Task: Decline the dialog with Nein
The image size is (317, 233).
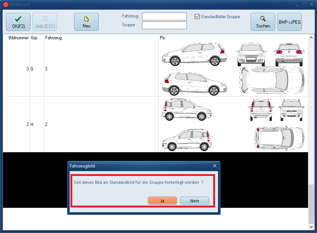Action: (194, 201)
